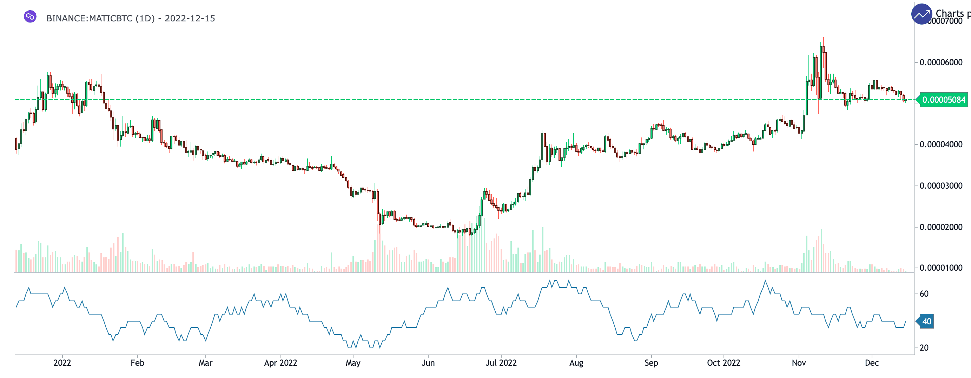Click the Mar label on time axis
Image resolution: width=971 pixels, height=378 pixels.
(x=205, y=363)
